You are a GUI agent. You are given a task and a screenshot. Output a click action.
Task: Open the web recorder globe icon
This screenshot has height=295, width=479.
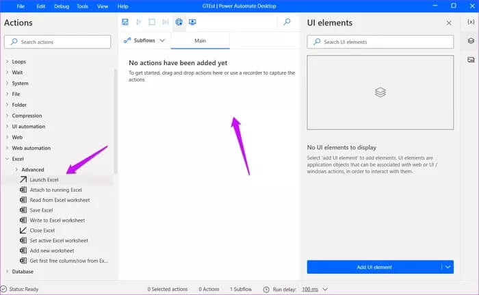click(179, 22)
